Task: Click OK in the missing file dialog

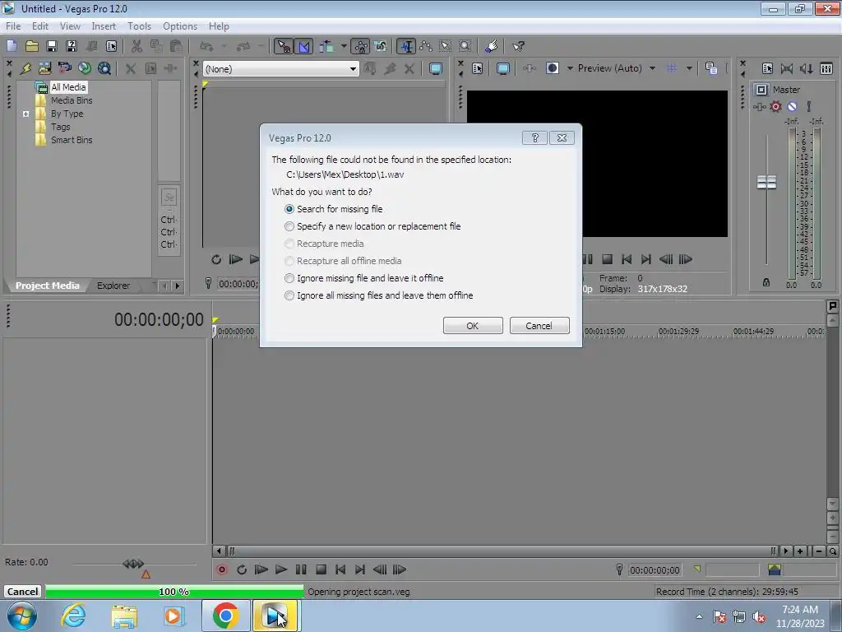Action: [473, 326]
